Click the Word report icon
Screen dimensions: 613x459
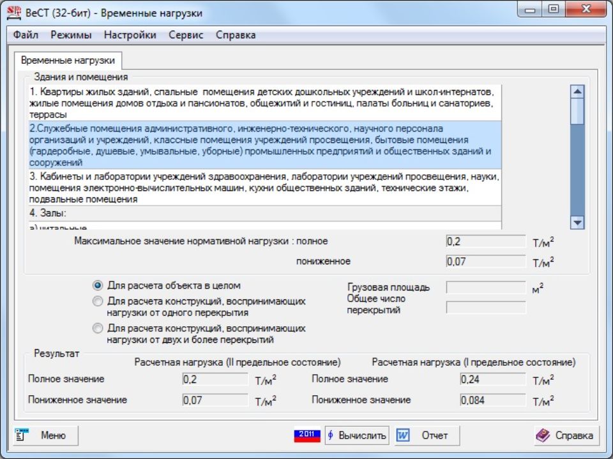click(x=403, y=435)
